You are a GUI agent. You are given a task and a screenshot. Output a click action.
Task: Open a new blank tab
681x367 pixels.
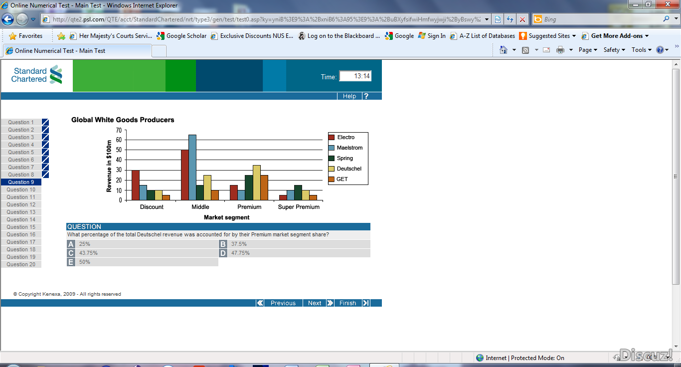159,51
